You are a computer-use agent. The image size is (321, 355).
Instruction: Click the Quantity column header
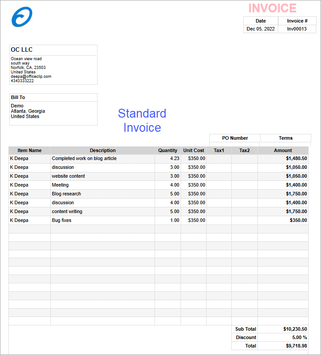click(168, 150)
